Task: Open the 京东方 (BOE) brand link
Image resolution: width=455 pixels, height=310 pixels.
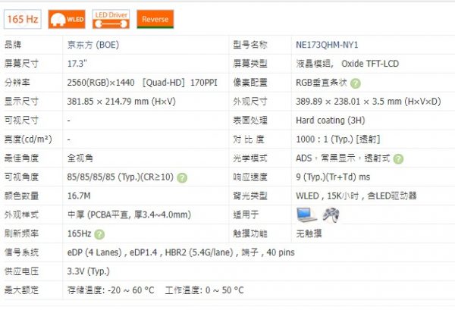Action: click(93, 45)
